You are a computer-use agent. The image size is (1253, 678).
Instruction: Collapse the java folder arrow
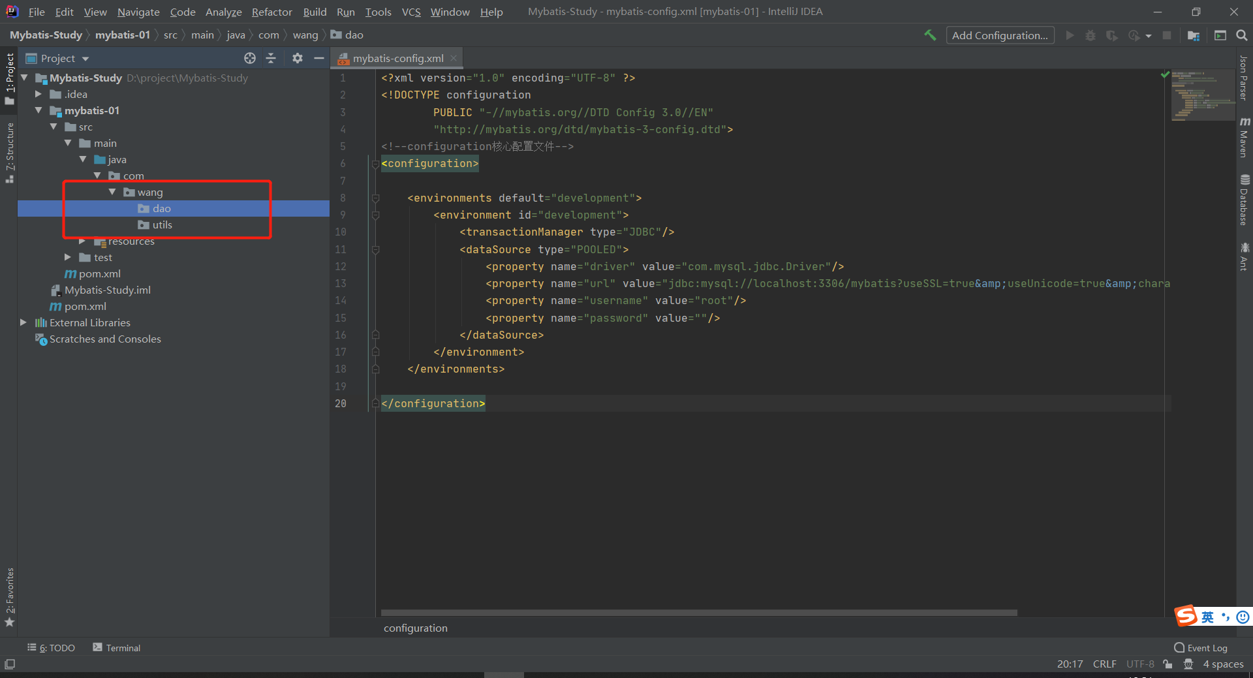tap(83, 159)
